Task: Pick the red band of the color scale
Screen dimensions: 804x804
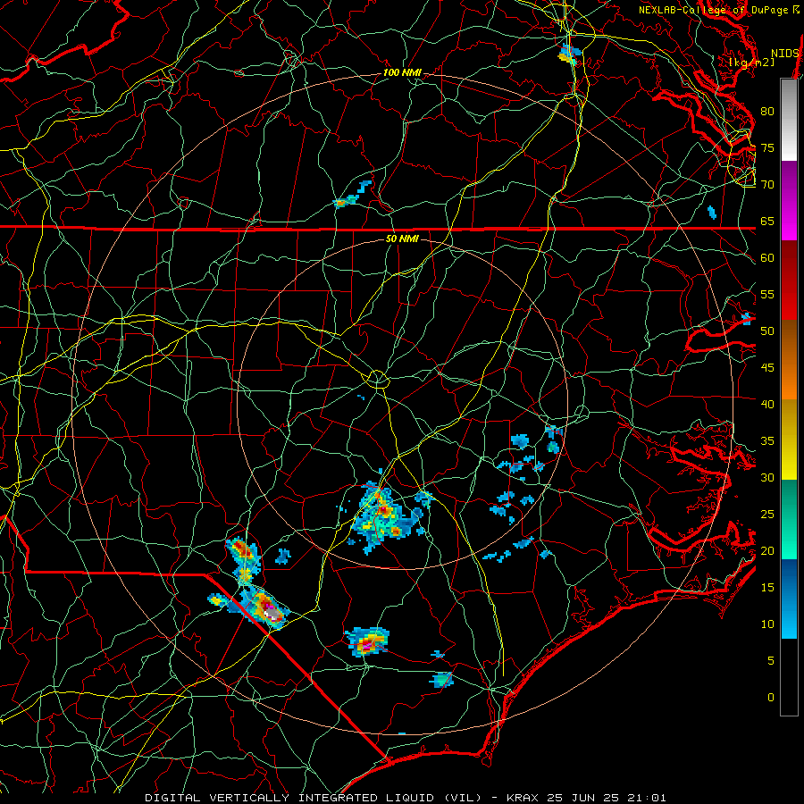Action: pyautogui.click(x=789, y=281)
